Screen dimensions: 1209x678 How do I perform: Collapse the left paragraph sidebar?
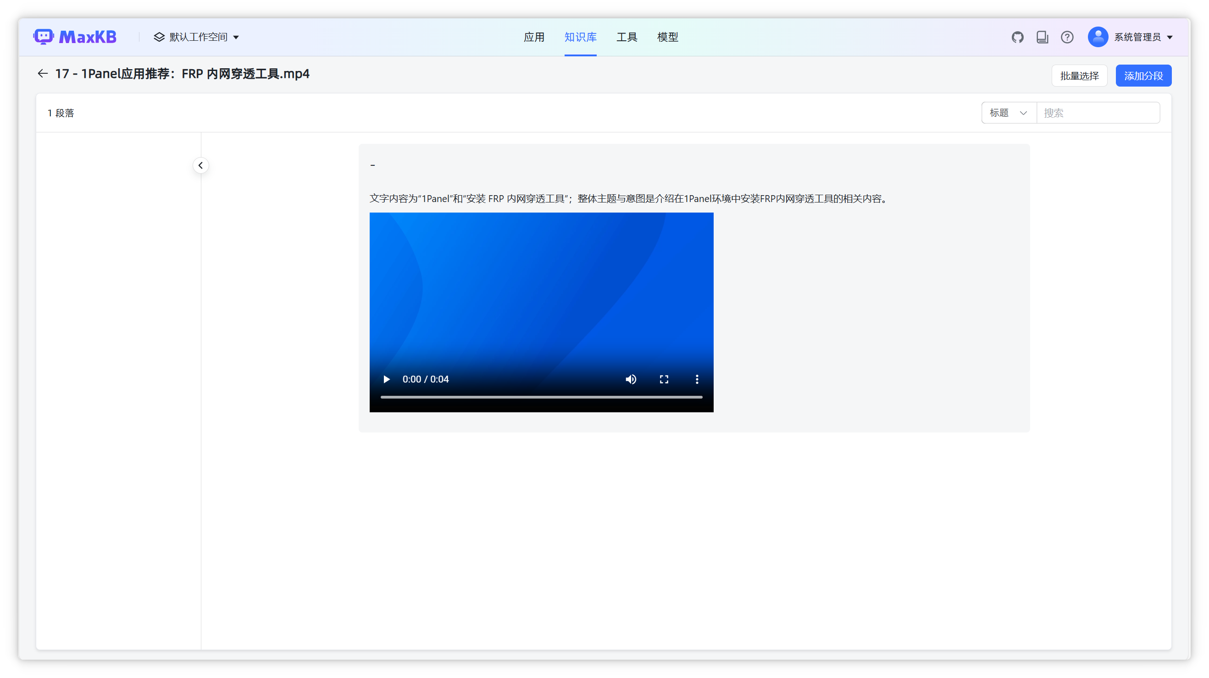point(201,165)
